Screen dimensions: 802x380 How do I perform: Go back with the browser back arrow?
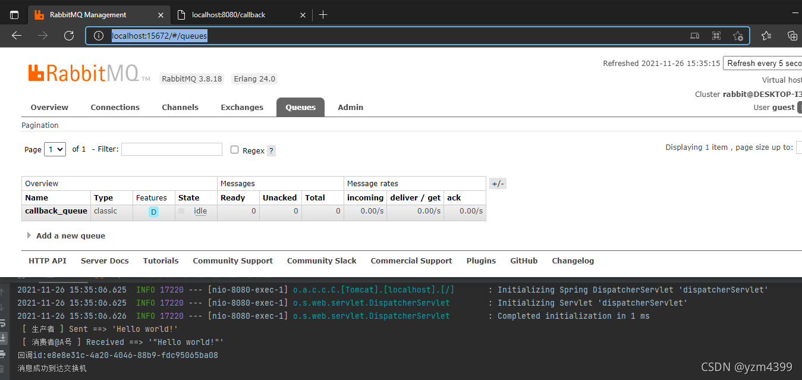click(17, 36)
